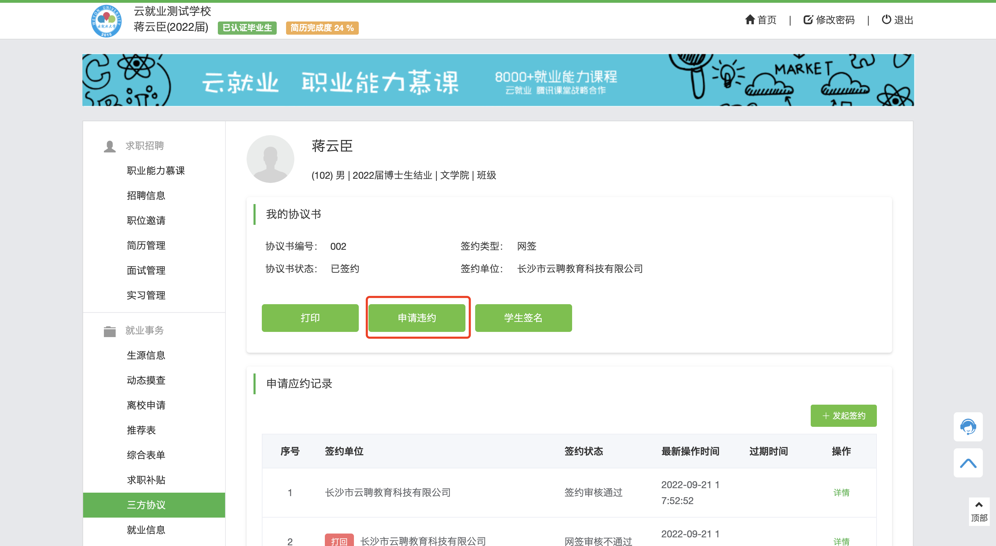Click the blue chevron scroll-up icon
Screen dimensions: 996x546
point(968,463)
